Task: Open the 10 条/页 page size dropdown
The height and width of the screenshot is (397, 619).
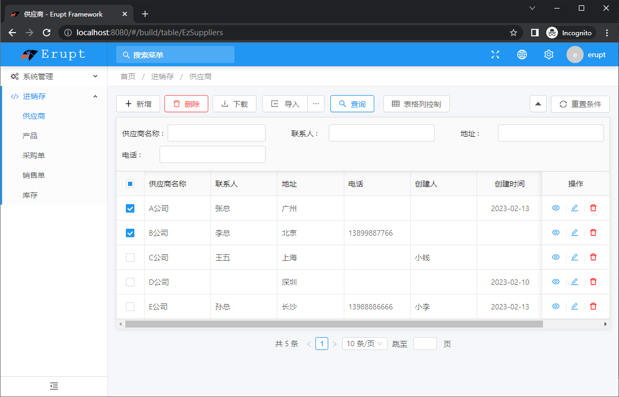Action: point(365,344)
